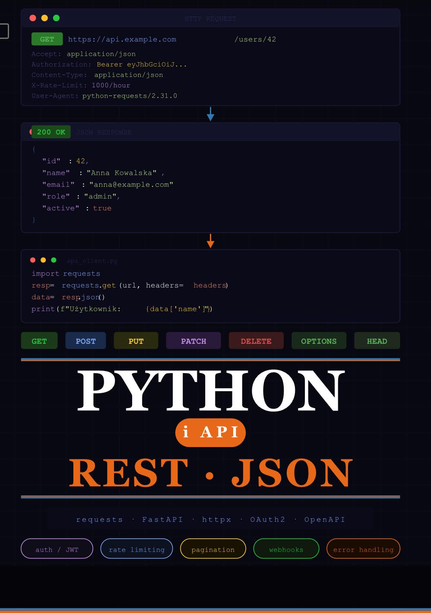Select the POST method button

tap(86, 341)
